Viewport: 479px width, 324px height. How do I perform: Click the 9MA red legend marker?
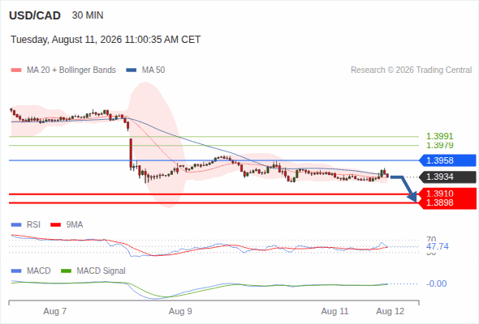click(x=55, y=225)
